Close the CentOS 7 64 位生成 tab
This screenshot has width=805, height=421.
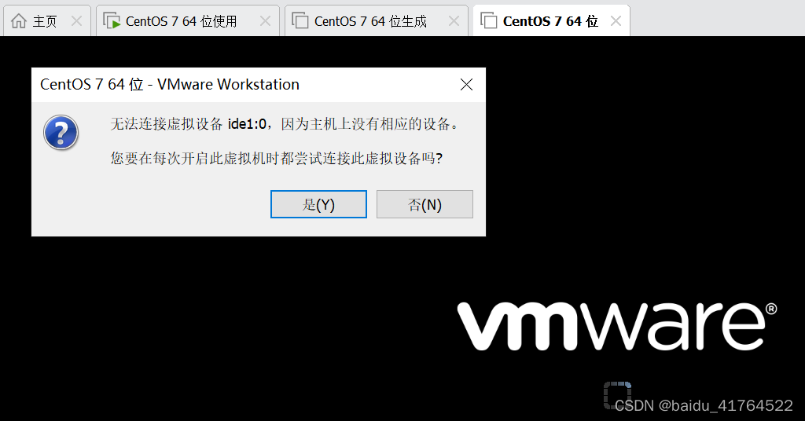[454, 21]
